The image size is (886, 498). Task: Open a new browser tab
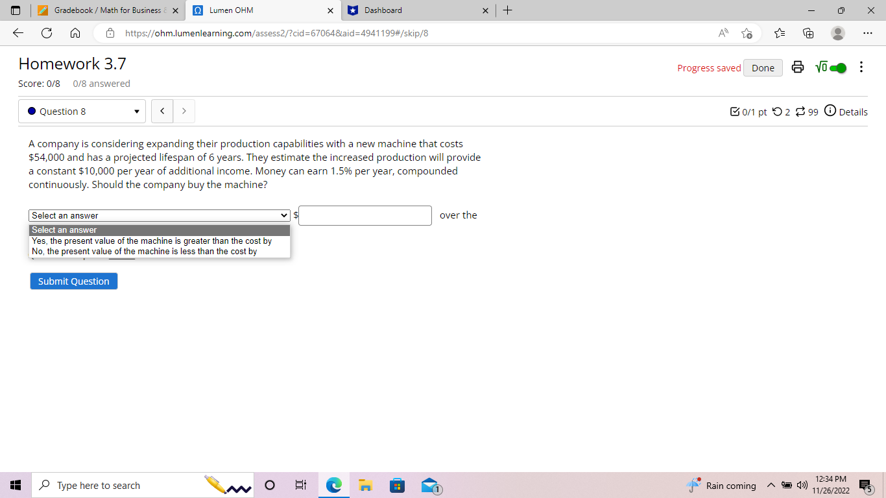click(x=508, y=10)
